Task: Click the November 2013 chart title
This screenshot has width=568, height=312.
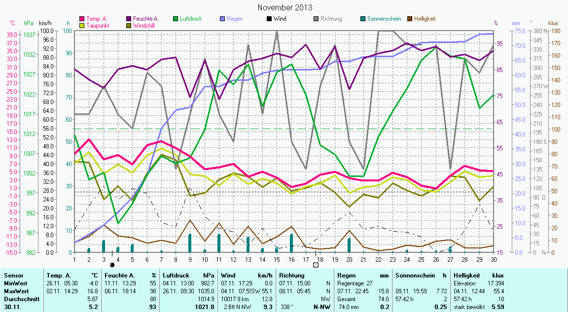Action: [284, 7]
